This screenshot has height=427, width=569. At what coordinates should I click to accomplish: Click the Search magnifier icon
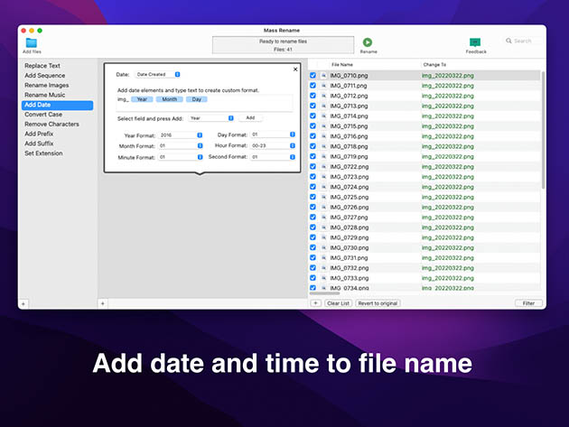pyautogui.click(x=508, y=41)
